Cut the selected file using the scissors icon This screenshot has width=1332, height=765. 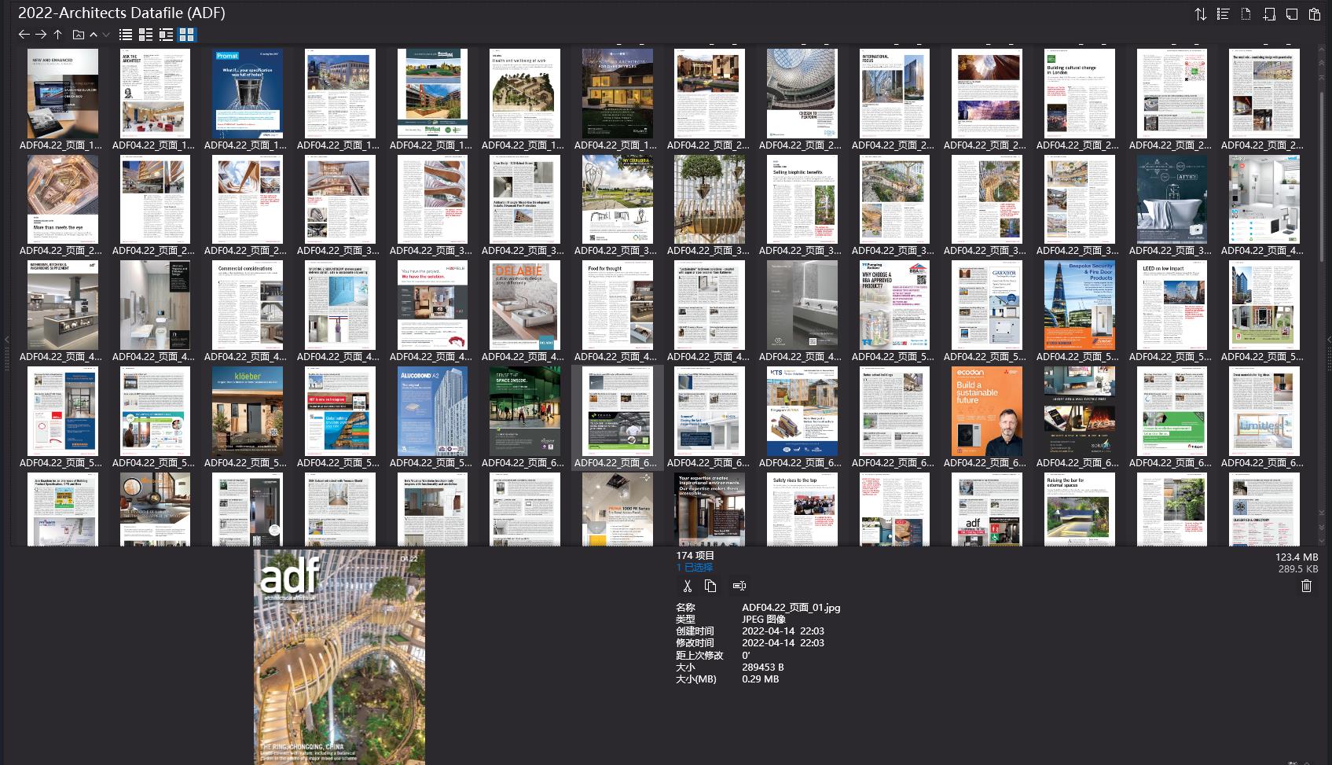point(687,586)
